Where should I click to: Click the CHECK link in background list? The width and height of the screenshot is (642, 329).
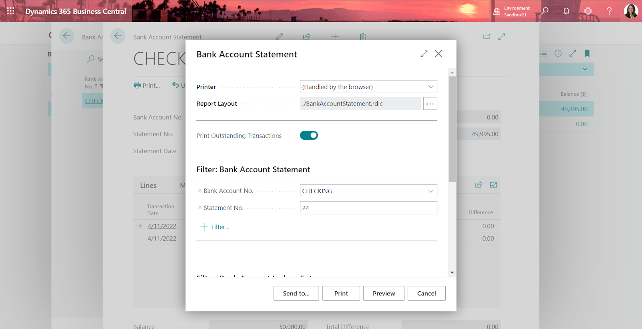tap(93, 101)
